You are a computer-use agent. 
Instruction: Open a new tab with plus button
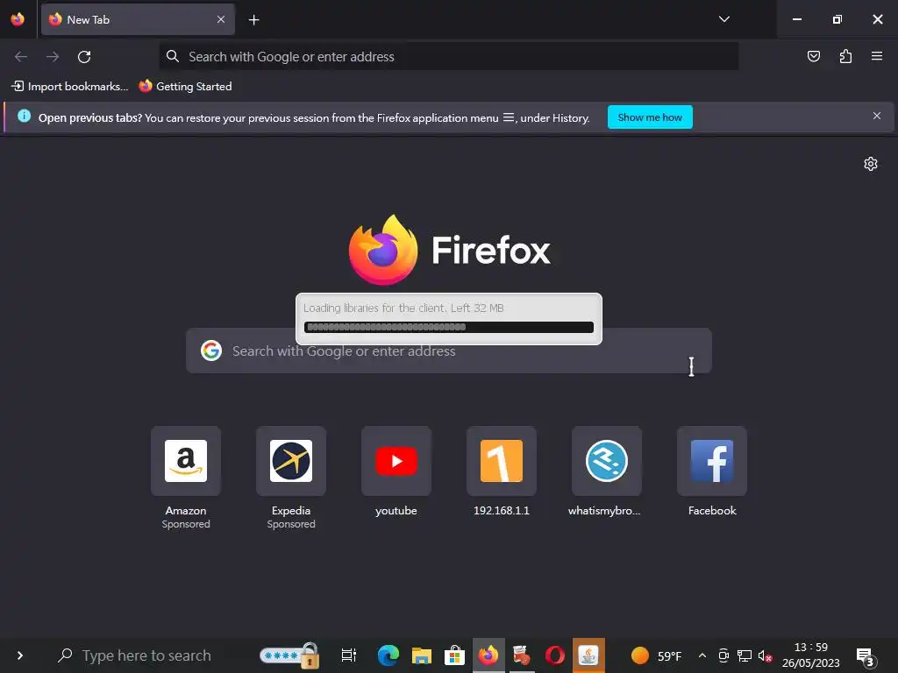point(253,20)
